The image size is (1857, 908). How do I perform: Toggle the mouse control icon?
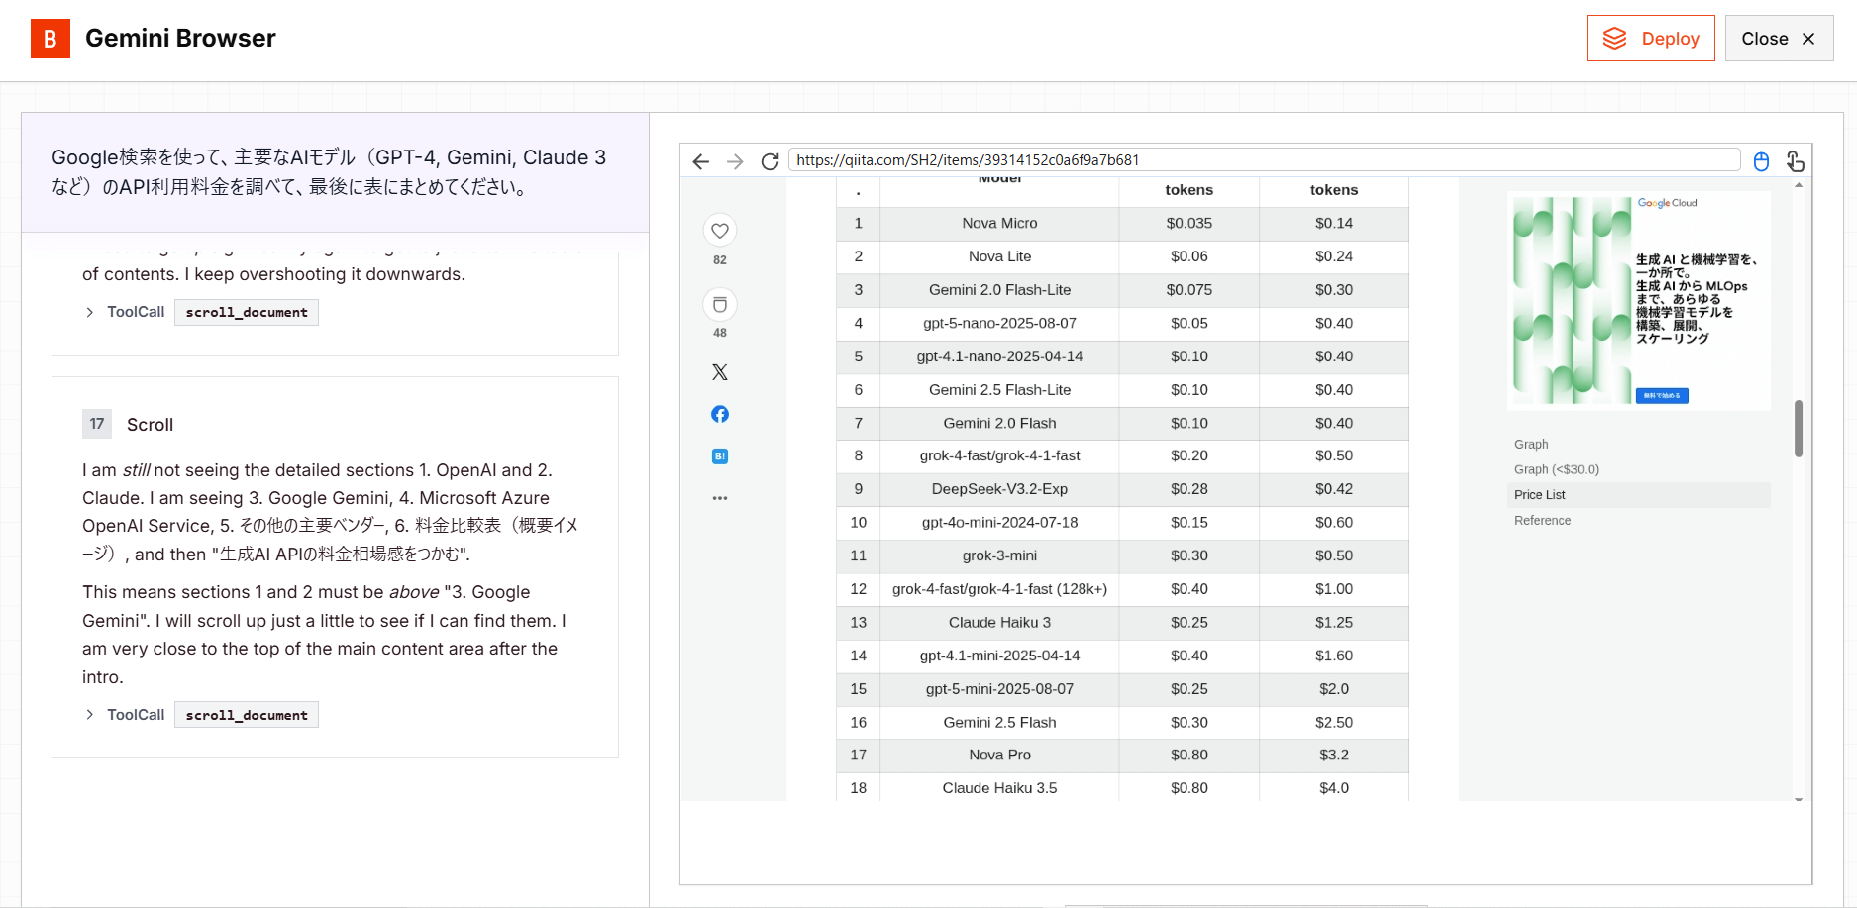coord(1761,161)
